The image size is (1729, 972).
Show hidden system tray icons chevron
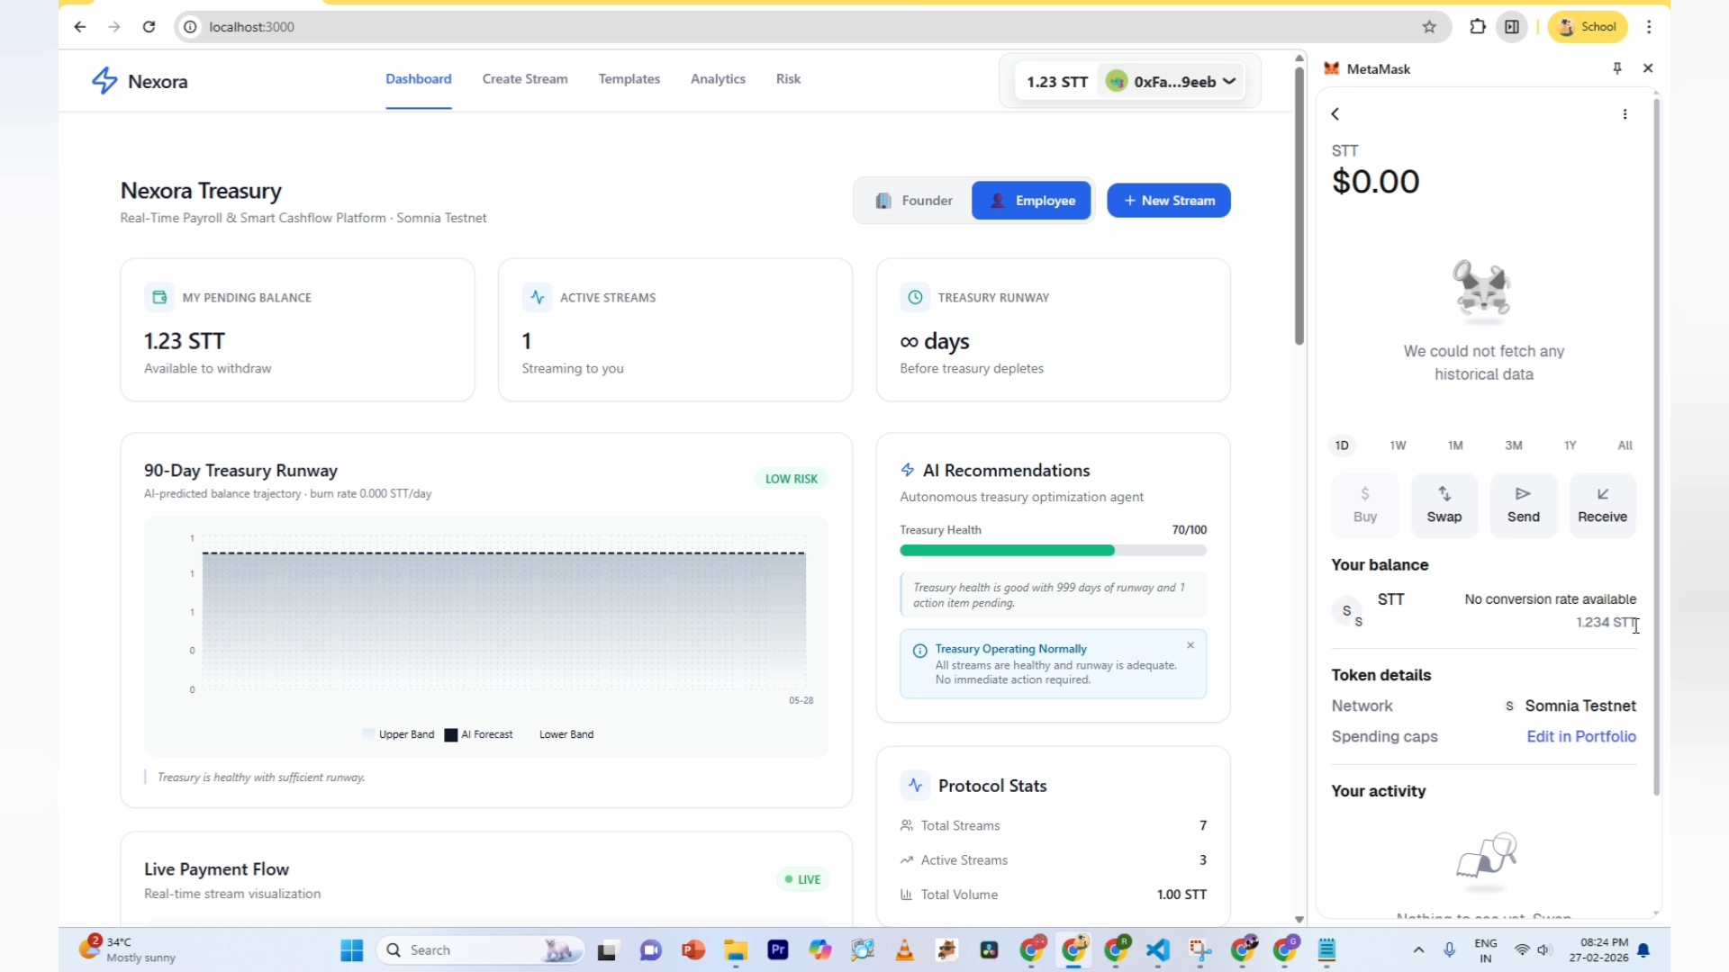click(x=1418, y=949)
